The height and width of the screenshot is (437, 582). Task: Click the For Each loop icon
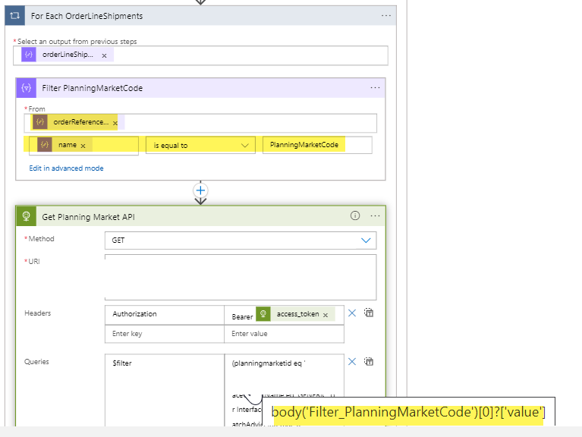[x=15, y=16]
